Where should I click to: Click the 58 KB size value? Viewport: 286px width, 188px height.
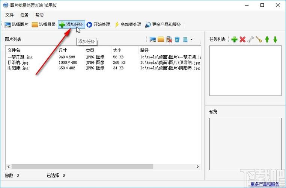(x=118, y=57)
